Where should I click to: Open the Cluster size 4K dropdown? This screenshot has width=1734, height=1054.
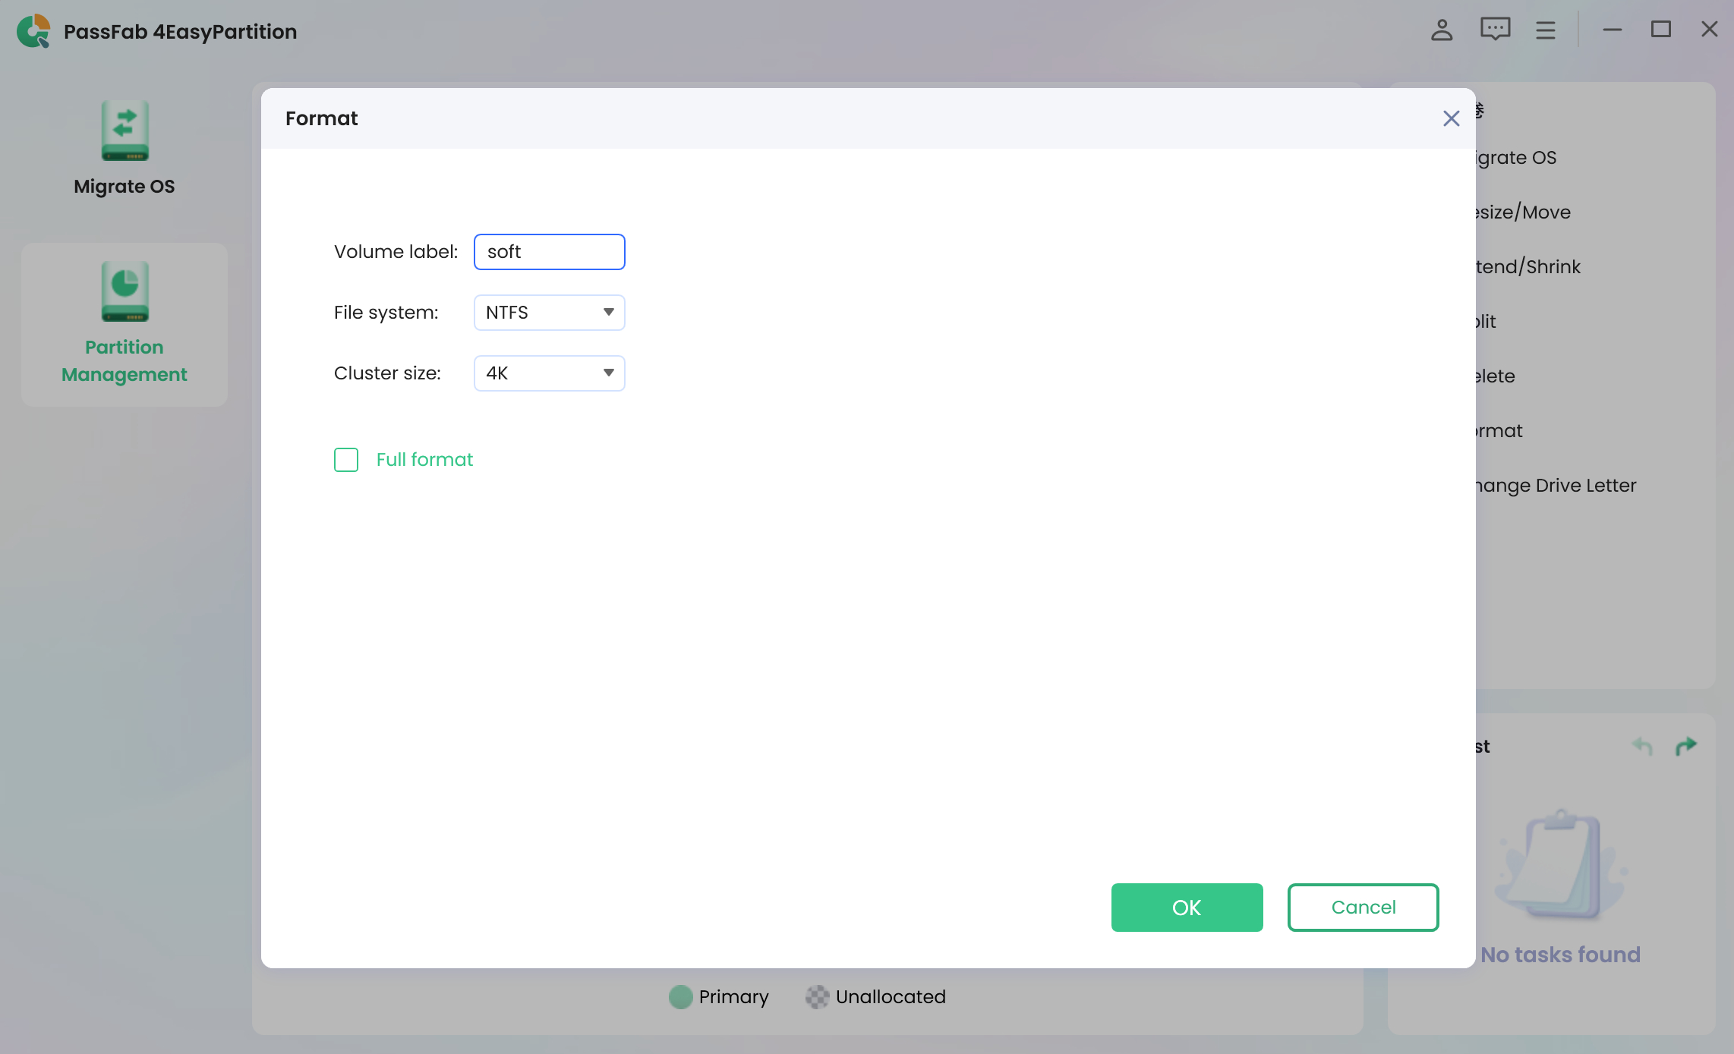point(550,373)
